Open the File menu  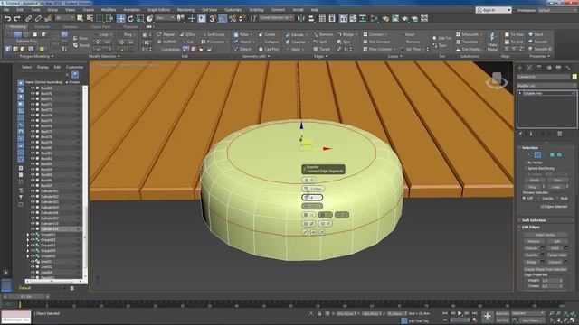point(6,10)
